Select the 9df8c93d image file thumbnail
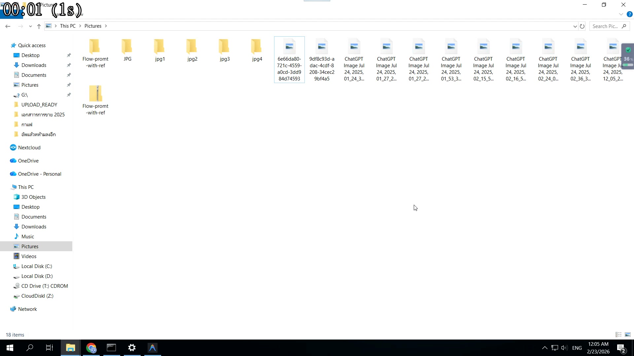 point(322,47)
